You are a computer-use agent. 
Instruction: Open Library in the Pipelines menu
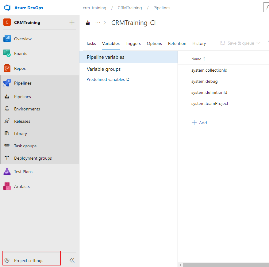pos(21,133)
